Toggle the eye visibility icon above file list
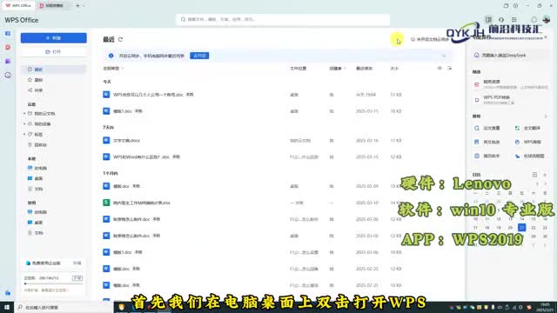 [440, 68]
